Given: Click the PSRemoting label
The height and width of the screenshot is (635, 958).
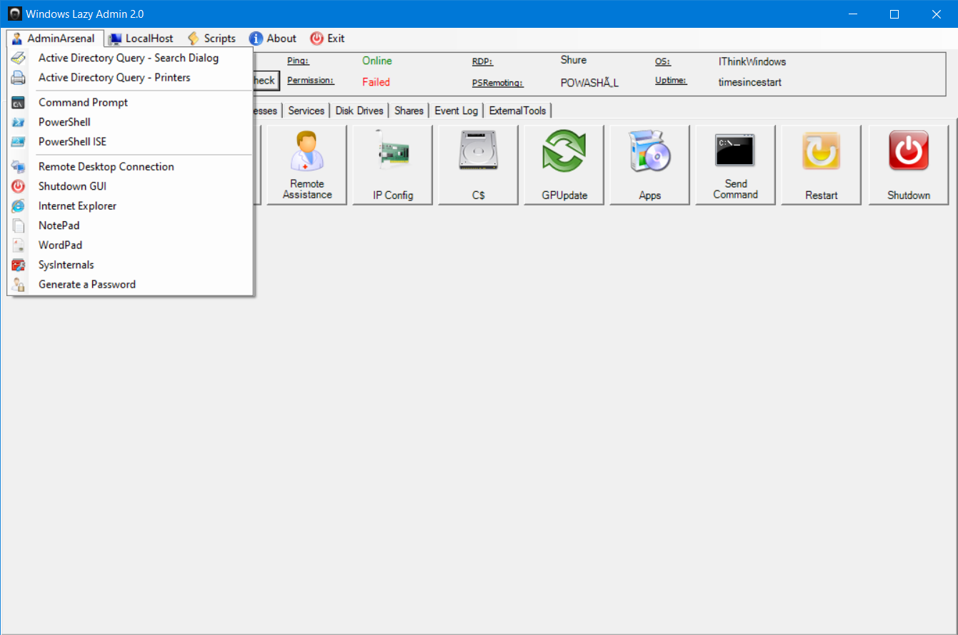Looking at the screenshot, I should (x=498, y=83).
